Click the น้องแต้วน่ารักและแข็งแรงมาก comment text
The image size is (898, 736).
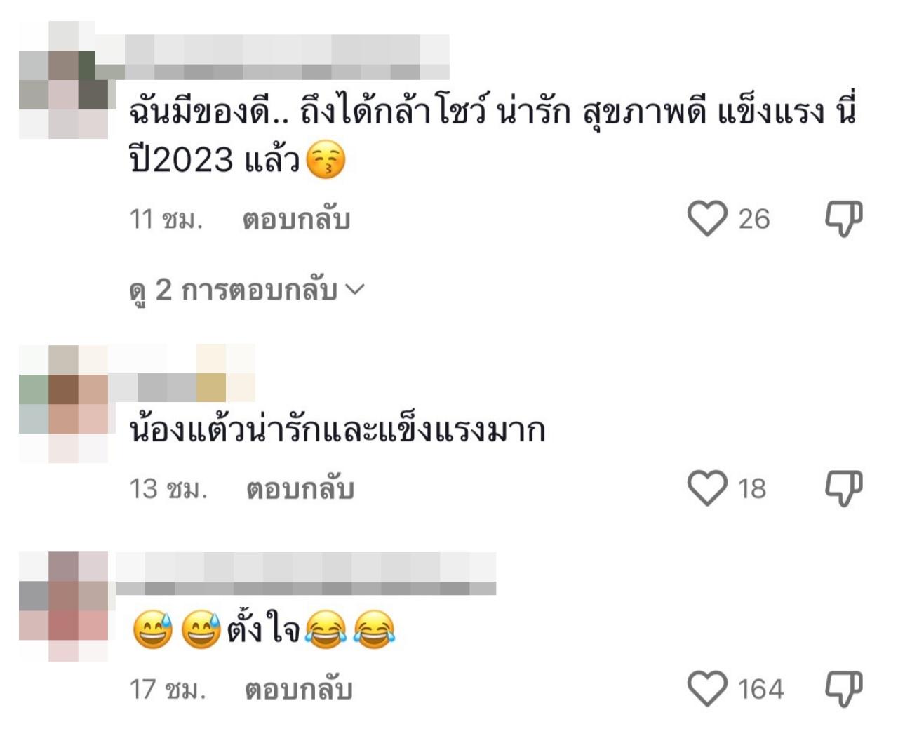coord(337,429)
